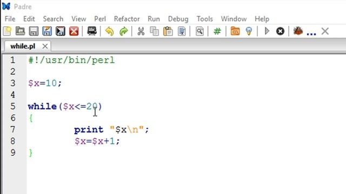Screen dimensions: 346x194
Task: Click the abc monitor toolbar icon
Action: 92,31
